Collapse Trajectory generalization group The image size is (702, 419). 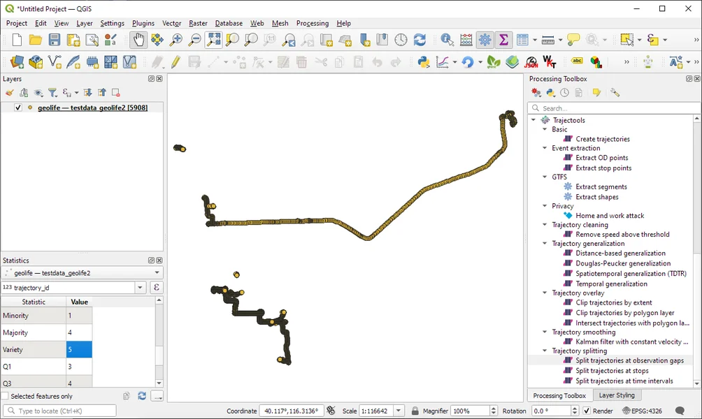[545, 243]
